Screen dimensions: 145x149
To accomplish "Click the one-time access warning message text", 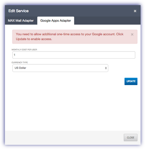I will tap(70, 37).
